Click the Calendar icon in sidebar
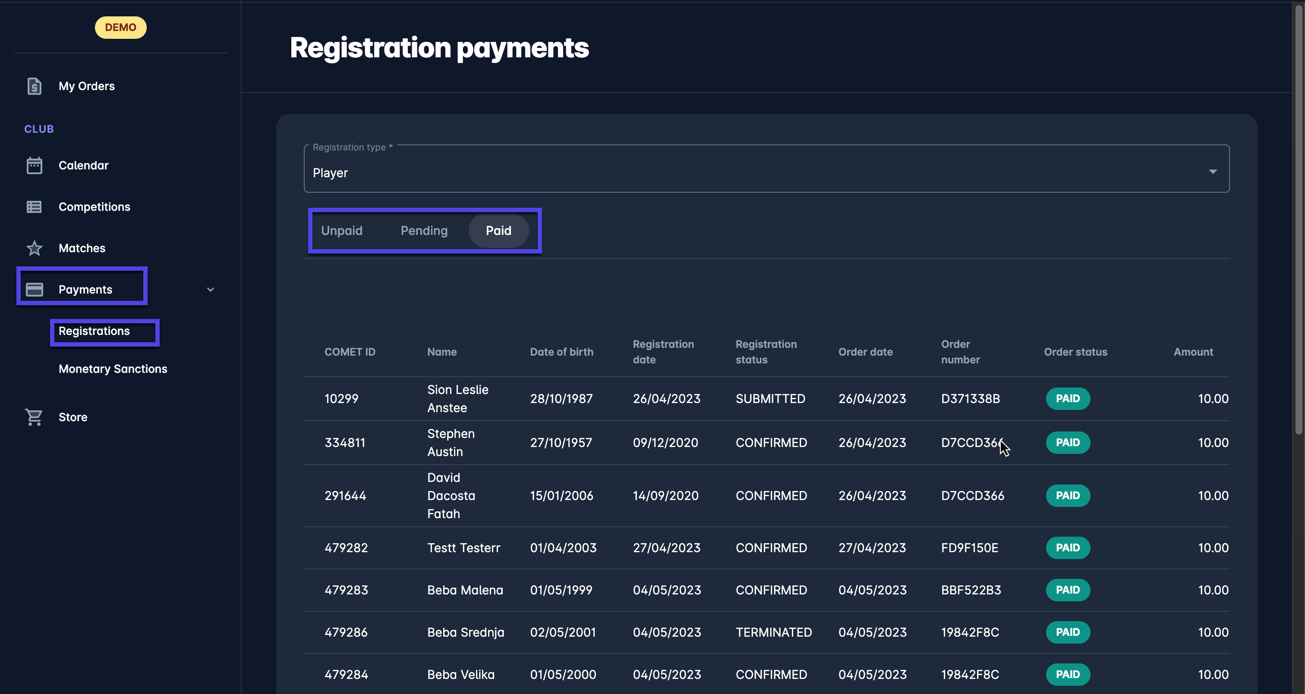The image size is (1305, 694). coord(34,166)
